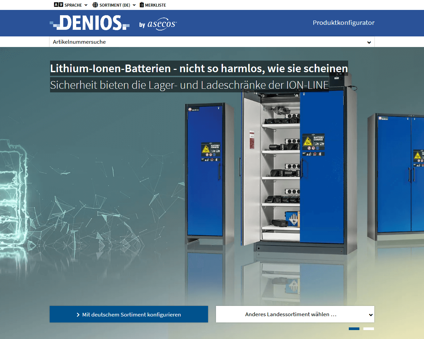Click the ION-LINE subtitle text
This screenshot has width=424, height=339.
tap(189, 85)
